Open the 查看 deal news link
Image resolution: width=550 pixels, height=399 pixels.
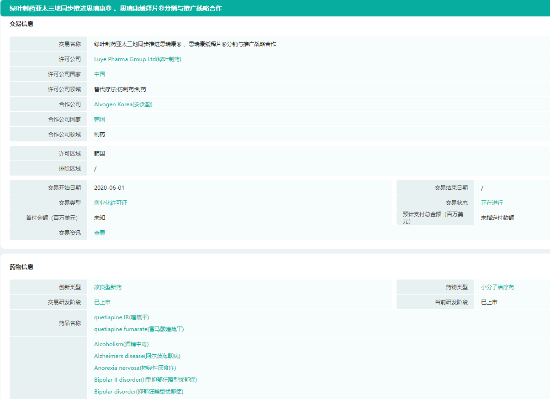(100, 233)
